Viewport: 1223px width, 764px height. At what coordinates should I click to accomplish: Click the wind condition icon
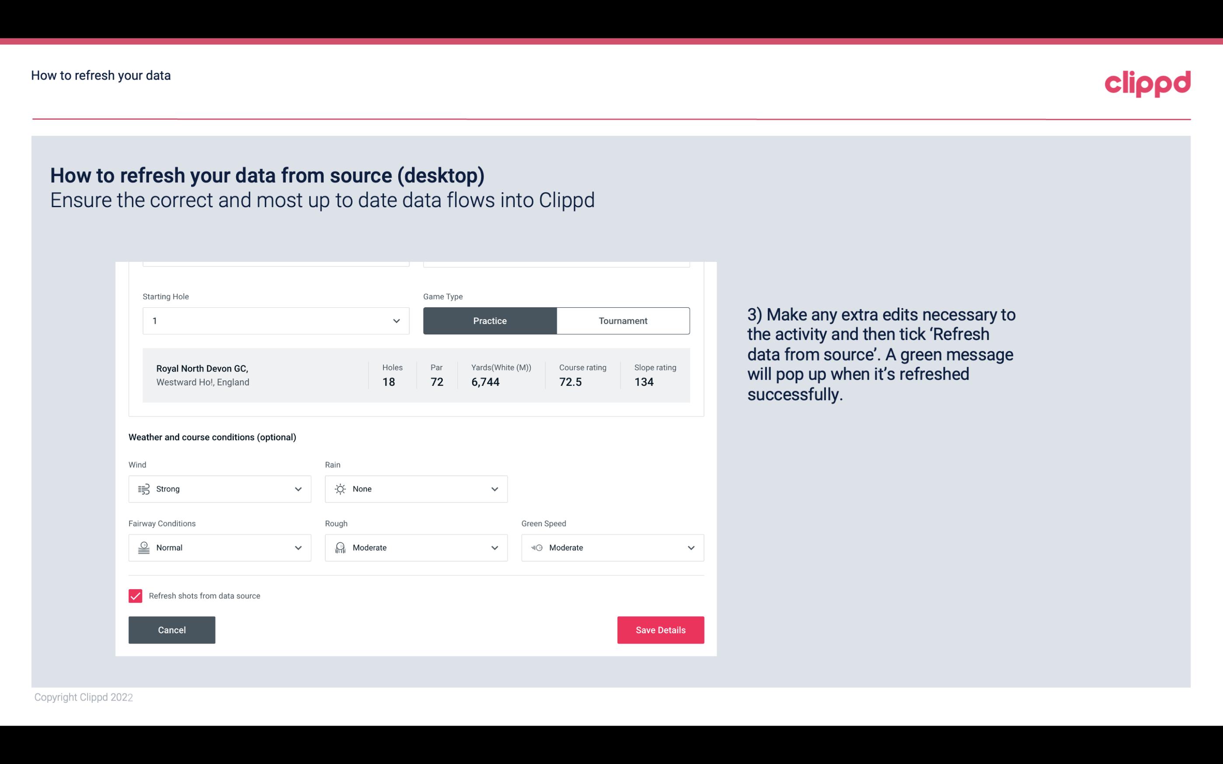coord(143,489)
